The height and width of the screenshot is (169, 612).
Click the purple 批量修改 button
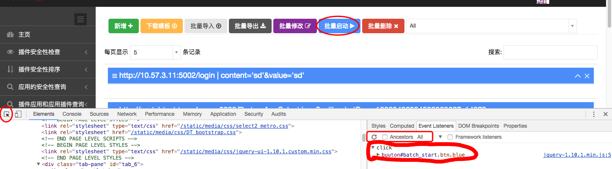295,26
